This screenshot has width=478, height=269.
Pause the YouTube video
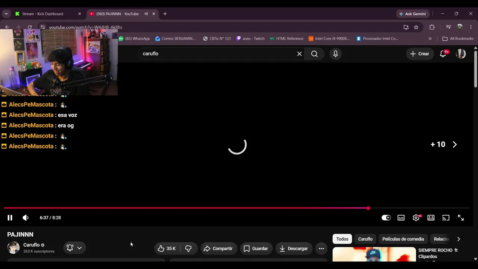pos(10,218)
